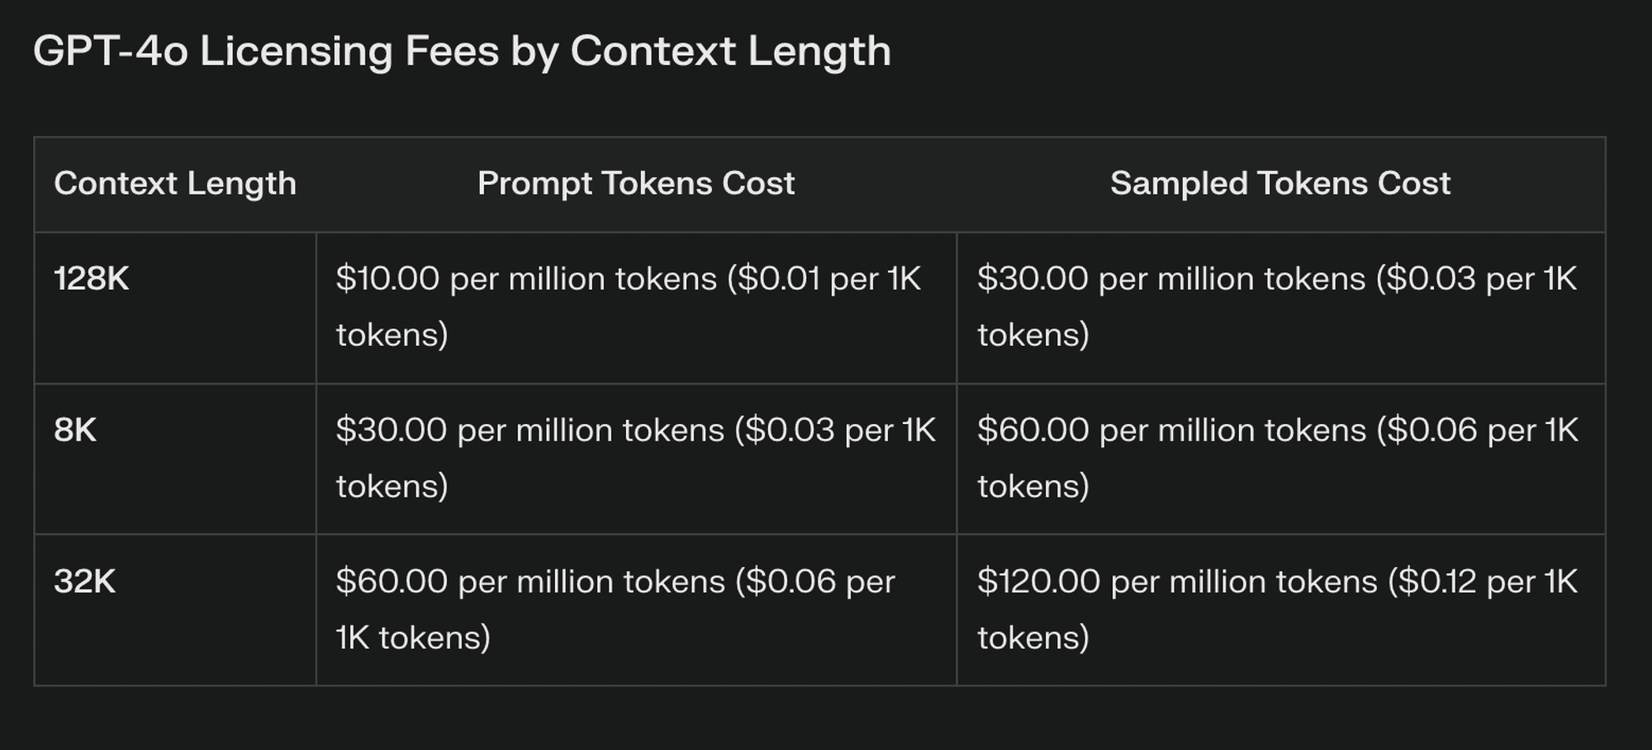Screen dimensions: 1652x750
Task: Click the ($0.06 per 1K text in 8K row
Action: tap(1478, 431)
